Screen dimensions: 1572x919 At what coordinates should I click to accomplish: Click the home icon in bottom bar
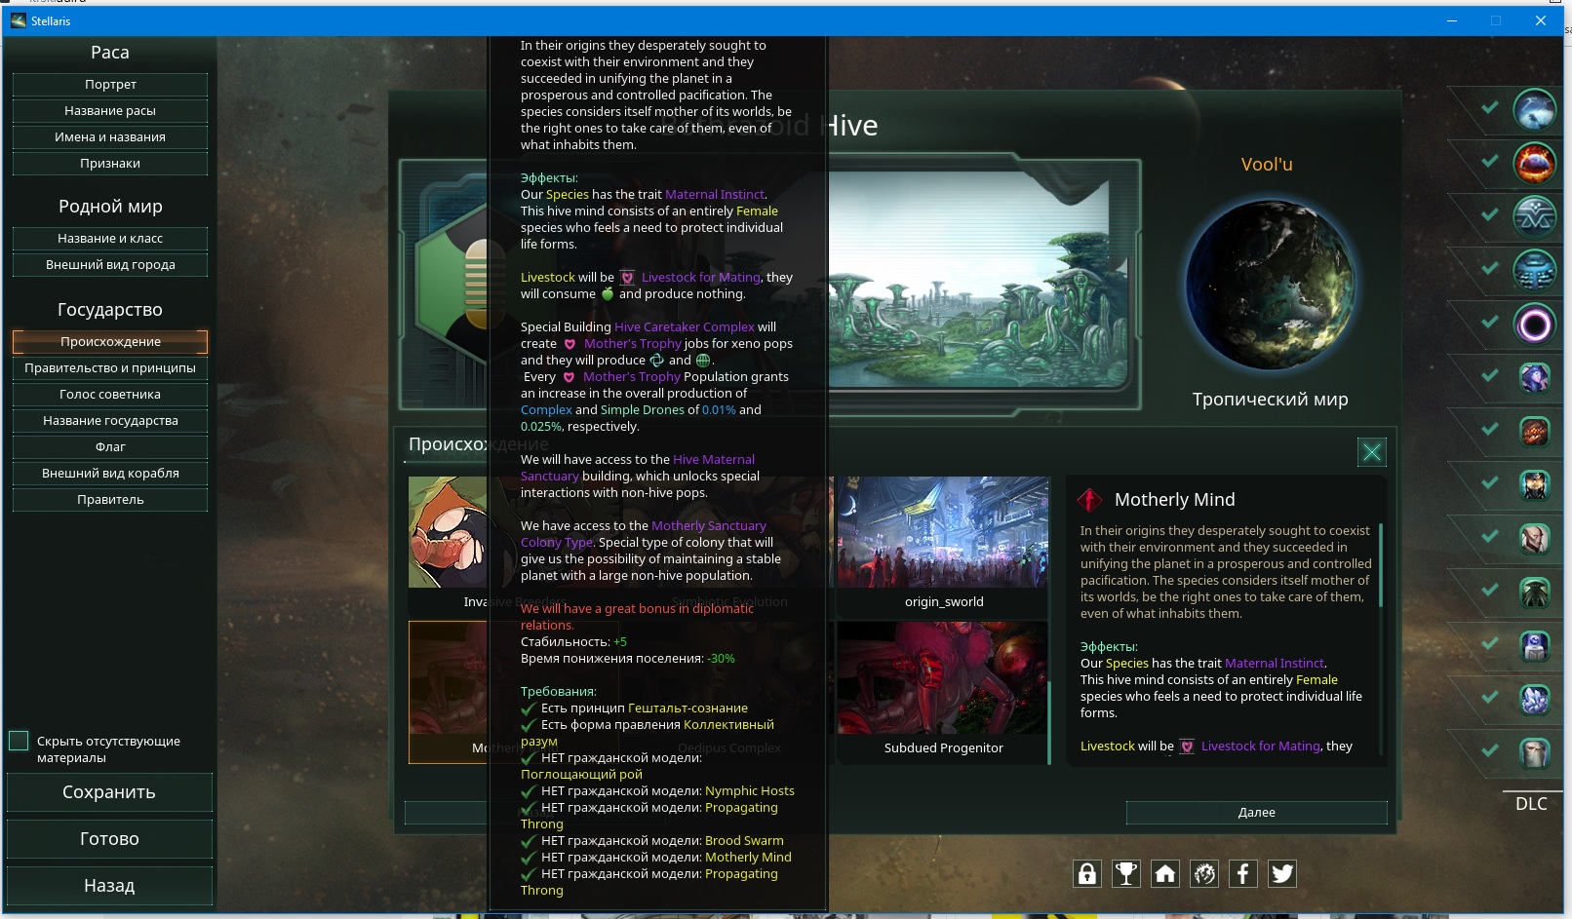[x=1165, y=874]
